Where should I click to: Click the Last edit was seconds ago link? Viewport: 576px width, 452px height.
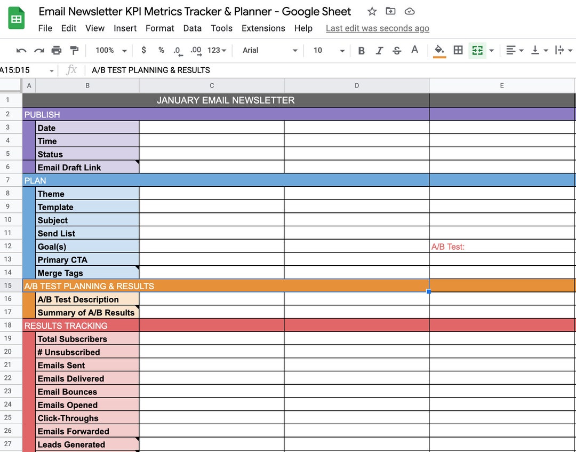click(377, 28)
